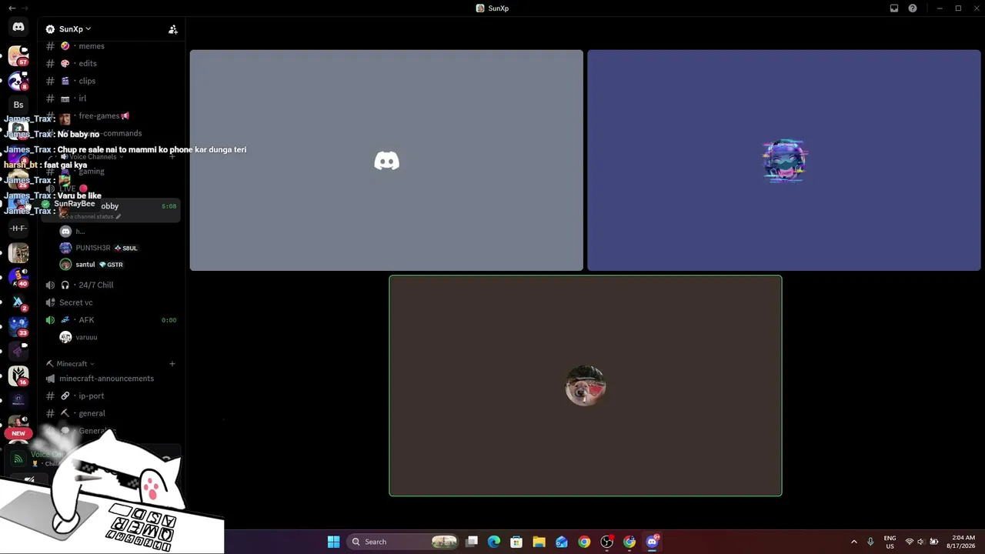Open the server icon with 16 badge
This screenshot has width=985, height=554.
[x=18, y=375]
